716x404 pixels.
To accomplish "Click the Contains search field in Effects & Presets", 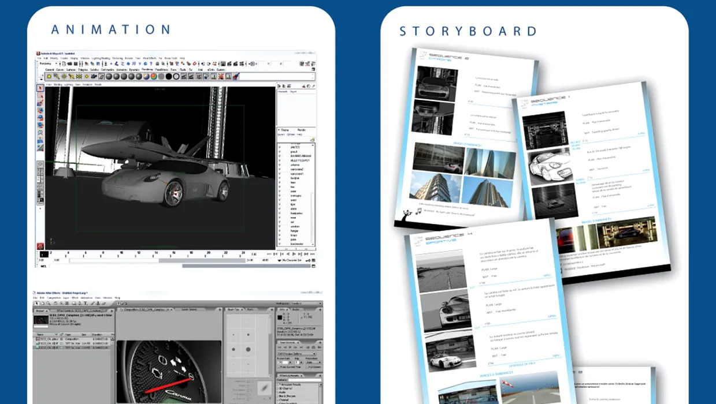I will point(305,380).
